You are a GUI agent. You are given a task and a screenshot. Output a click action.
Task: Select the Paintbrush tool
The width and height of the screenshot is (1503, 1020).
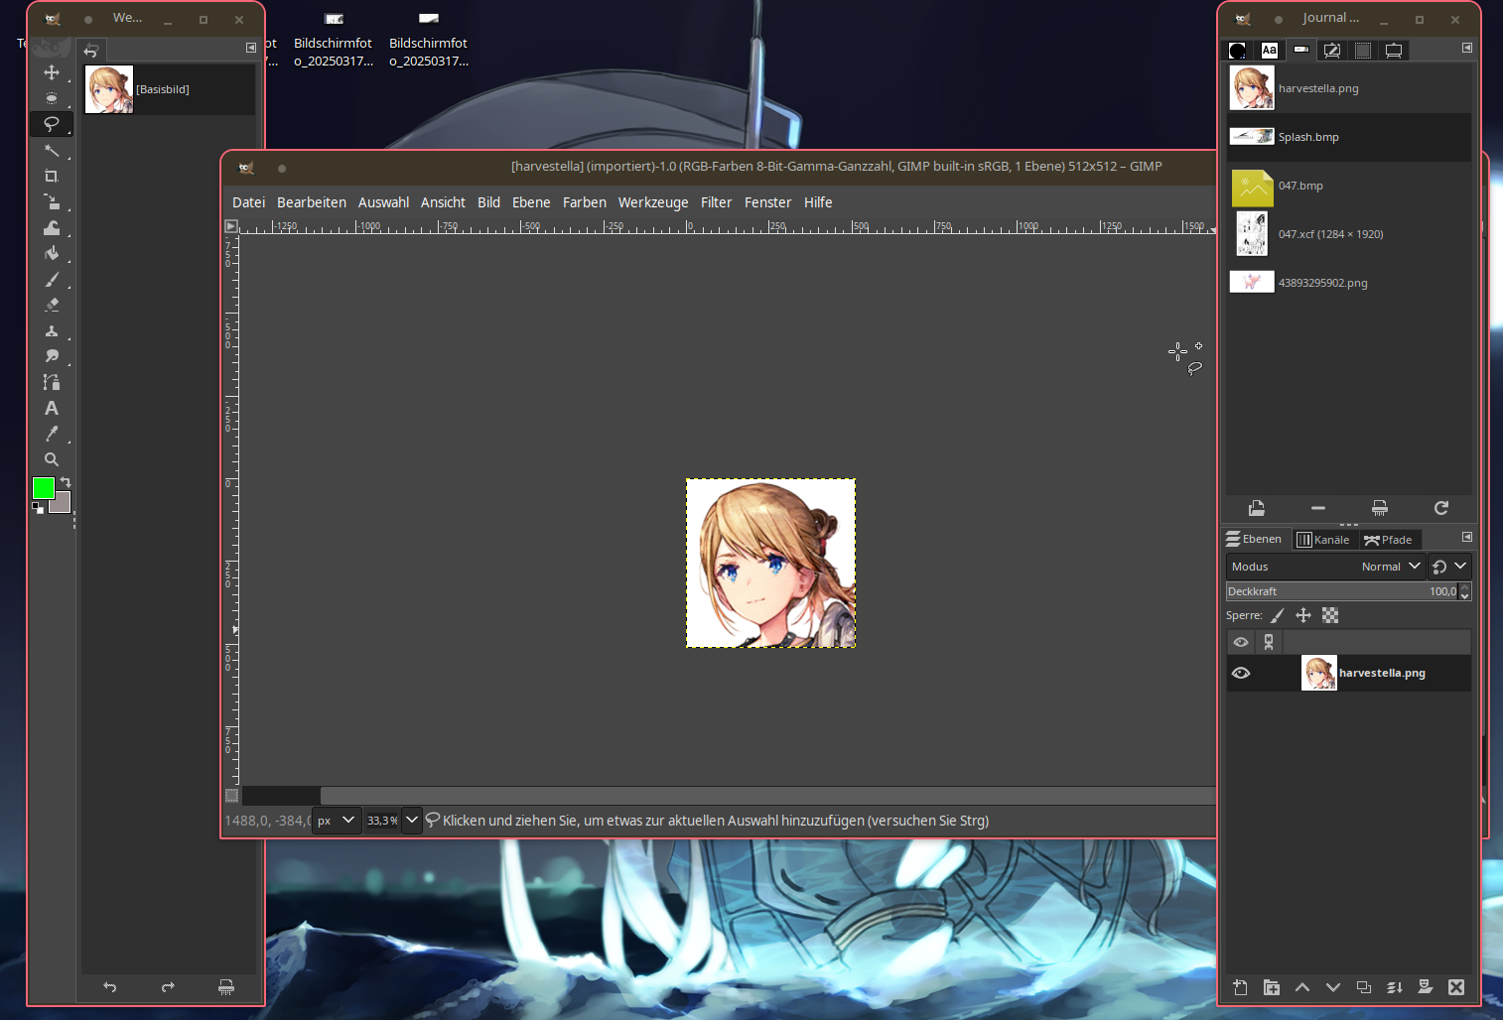coord(52,279)
